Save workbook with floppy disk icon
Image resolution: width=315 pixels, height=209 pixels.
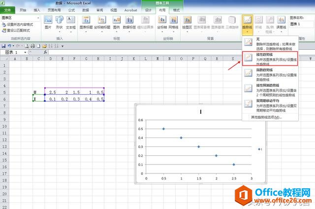(3, 46)
